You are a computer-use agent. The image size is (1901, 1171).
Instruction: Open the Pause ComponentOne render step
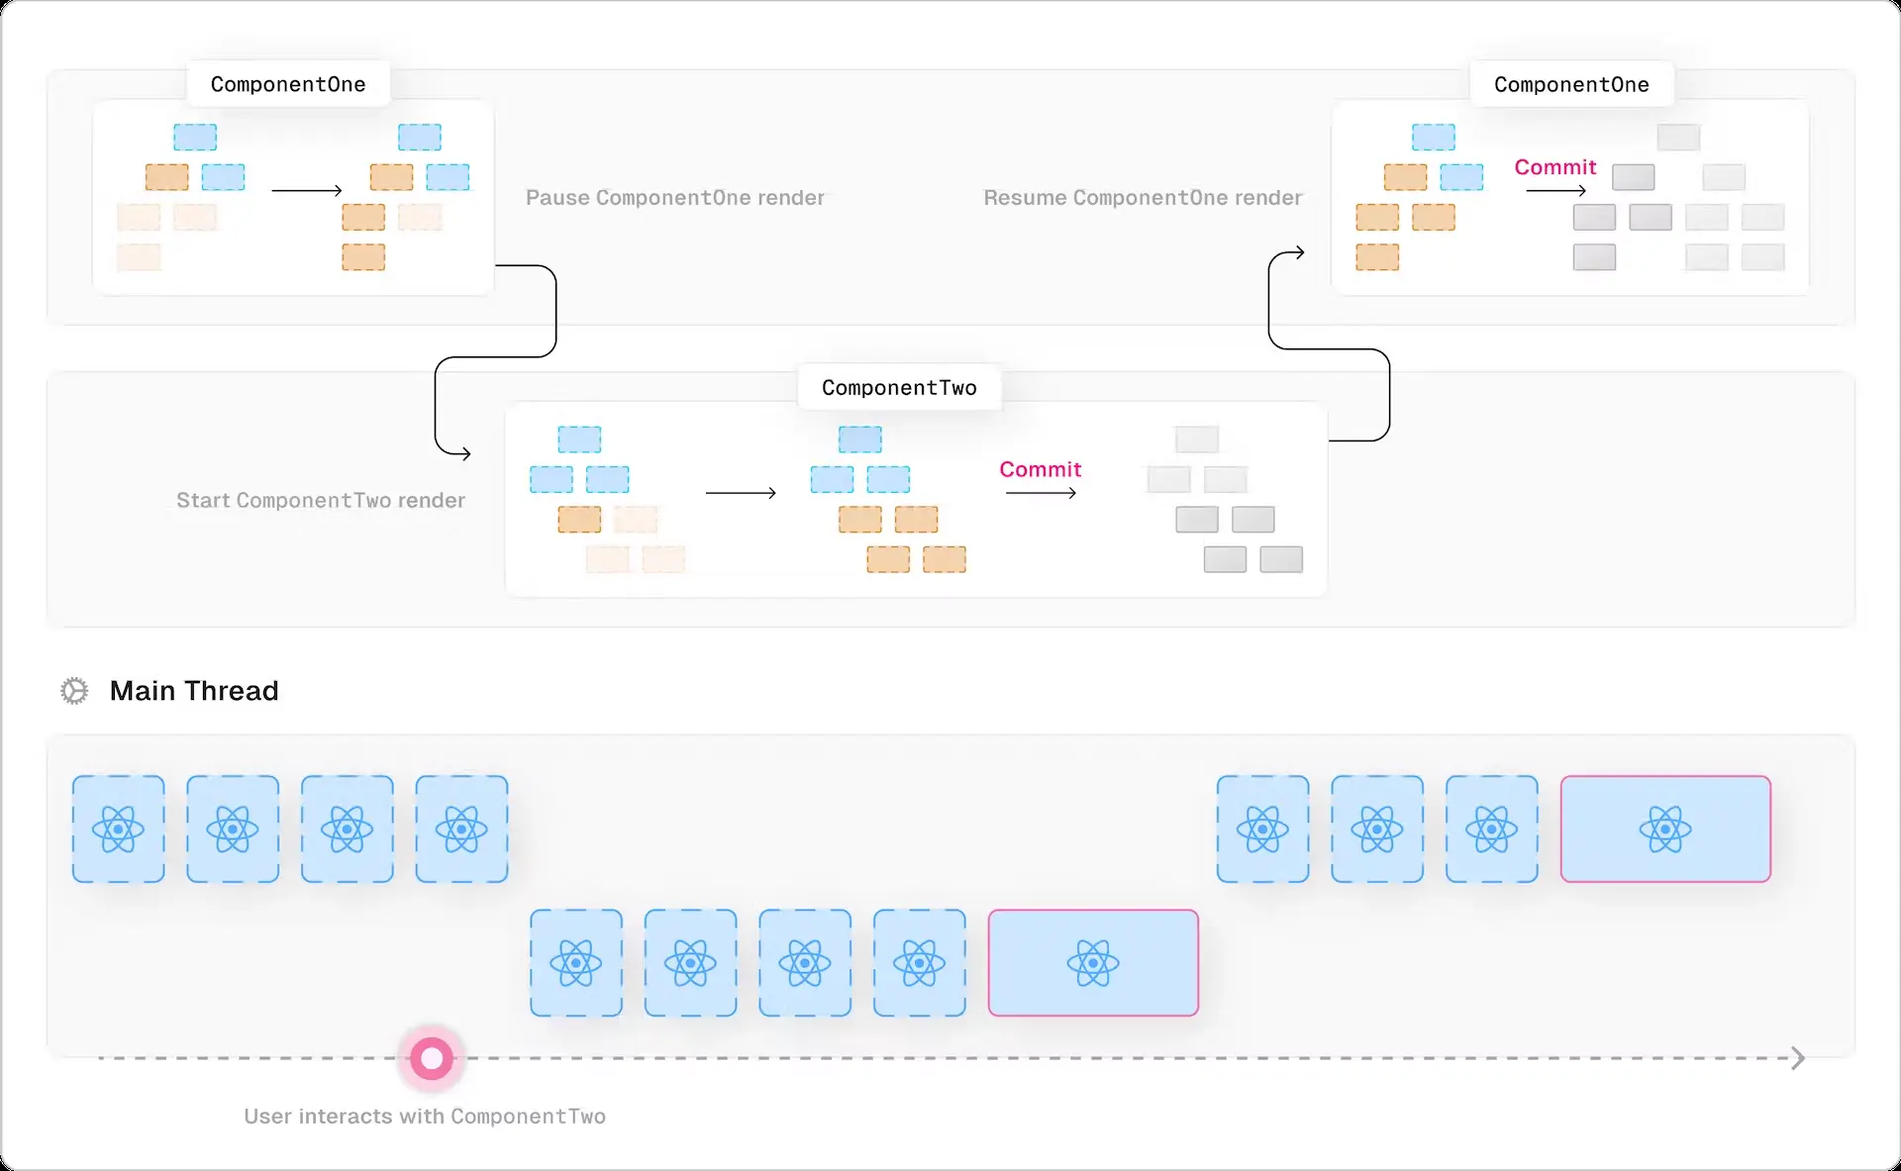674,197
